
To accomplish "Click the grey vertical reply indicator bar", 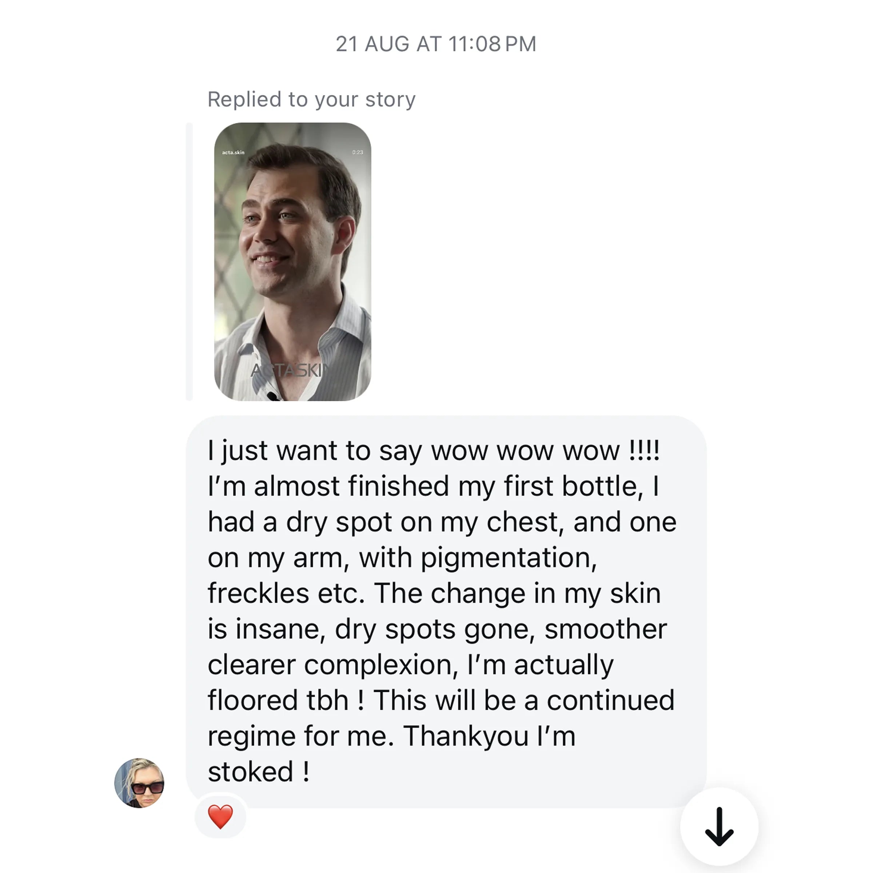I will tap(189, 262).
